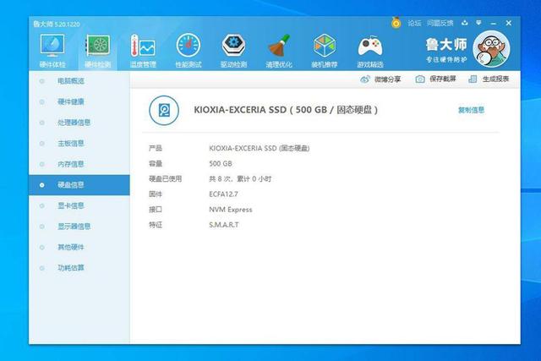Select 硬盘信息 in the sidebar
The image size is (541, 361).
tap(79, 185)
